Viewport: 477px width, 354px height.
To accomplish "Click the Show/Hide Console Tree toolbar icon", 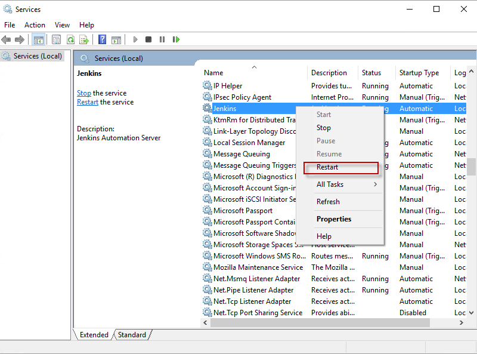I will point(38,39).
